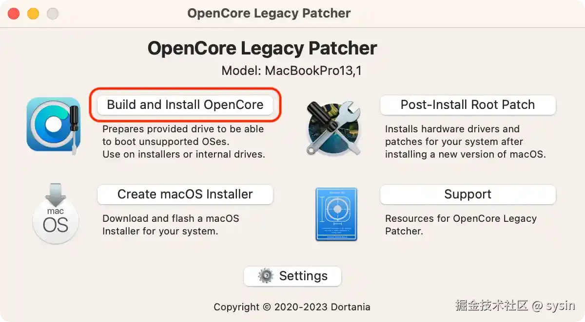The image size is (585, 322).
Task: Click the title bar text OpenCore Legacy Patcher
Action: (269, 13)
